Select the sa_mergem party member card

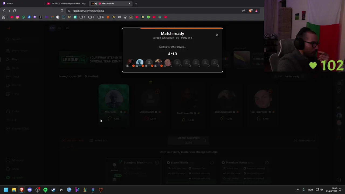[x=263, y=105]
